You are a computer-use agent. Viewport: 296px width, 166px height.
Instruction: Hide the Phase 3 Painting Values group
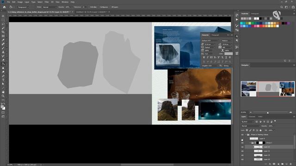[x=242, y=135]
